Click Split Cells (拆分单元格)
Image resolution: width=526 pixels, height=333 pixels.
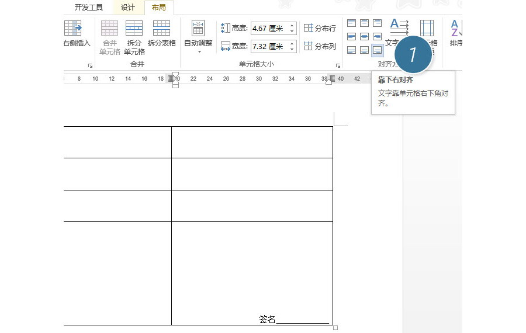coord(134,37)
